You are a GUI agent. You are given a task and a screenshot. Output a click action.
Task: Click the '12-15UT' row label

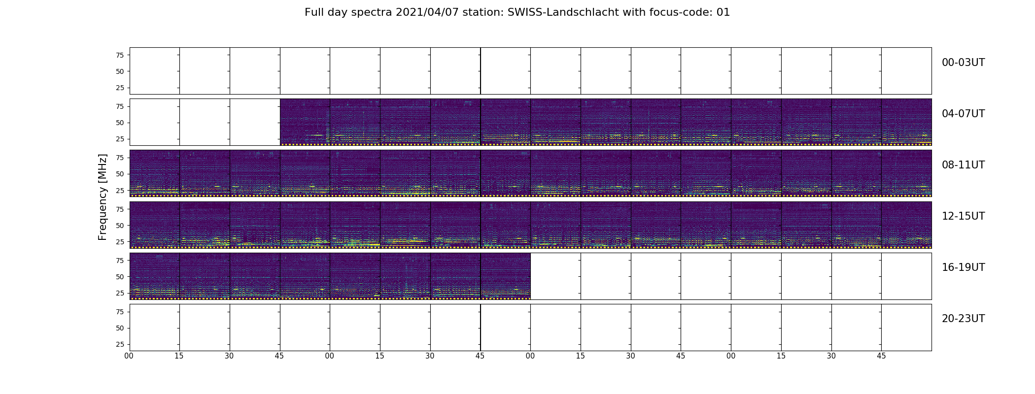(963, 216)
